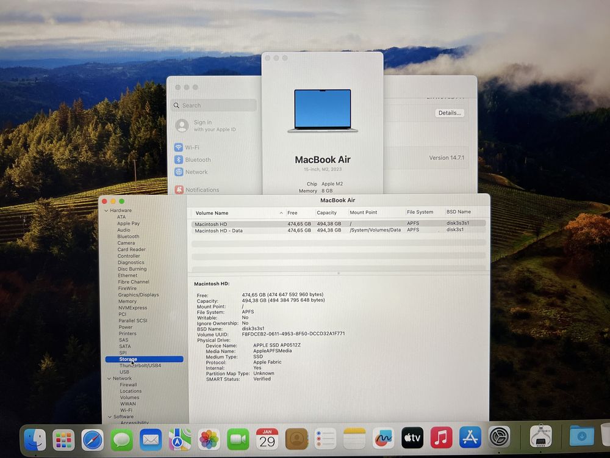Viewport: 610px width, 458px height.
Task: Open System Settings gear in the Dock
Action: coord(500,437)
